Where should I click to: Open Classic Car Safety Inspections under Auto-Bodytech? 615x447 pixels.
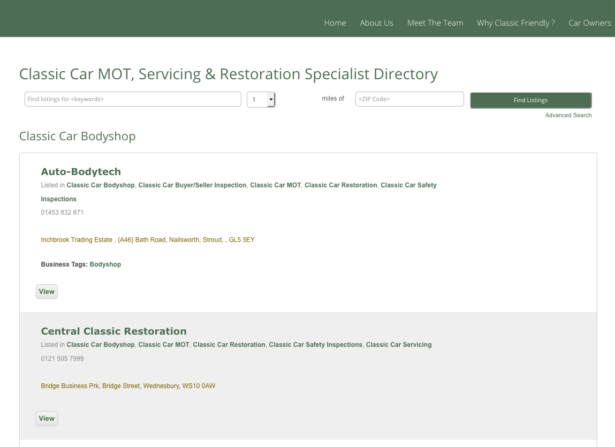tap(408, 185)
